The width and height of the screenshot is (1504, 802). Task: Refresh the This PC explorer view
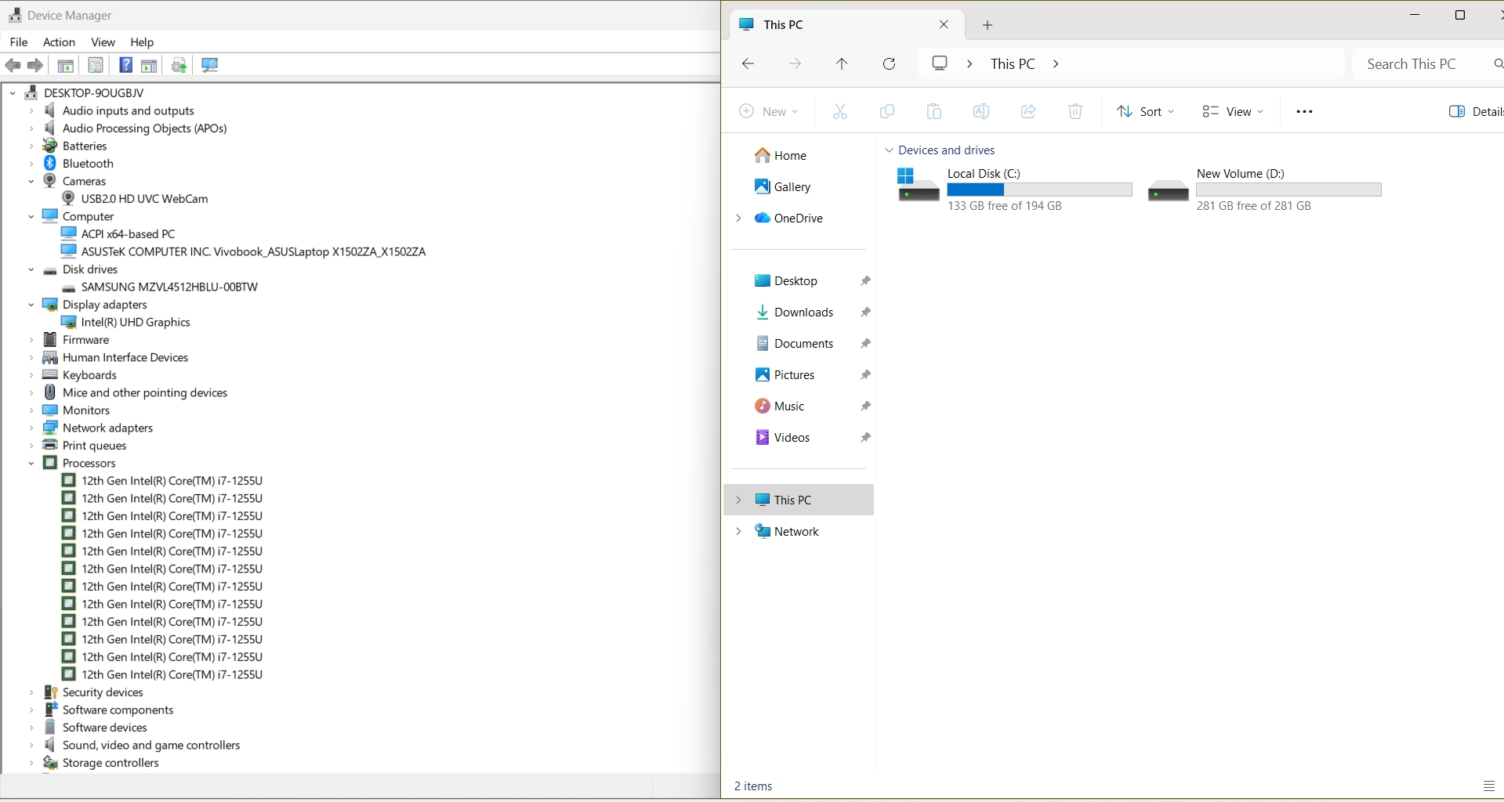coord(889,64)
